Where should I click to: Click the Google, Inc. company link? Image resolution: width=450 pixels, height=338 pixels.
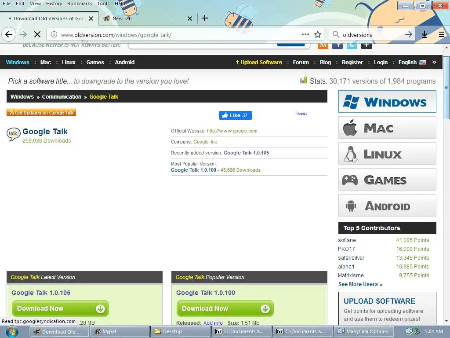(x=206, y=142)
